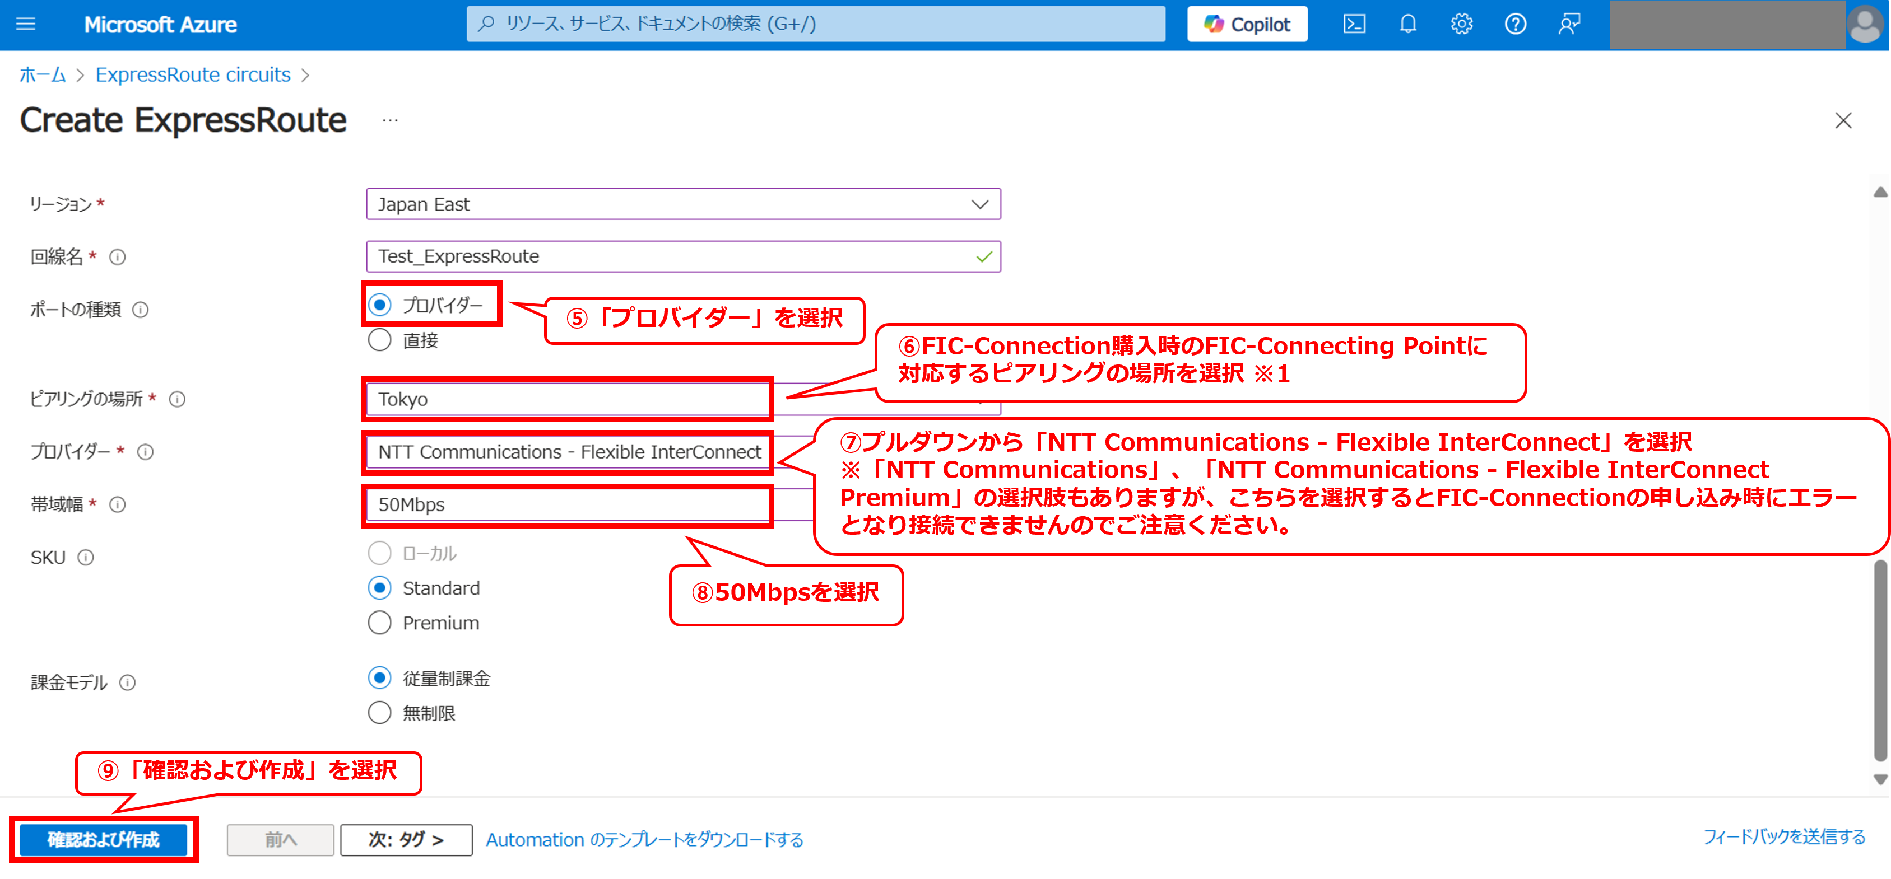
Task: Navigate to ホーム breadcrumb
Action: [42, 75]
